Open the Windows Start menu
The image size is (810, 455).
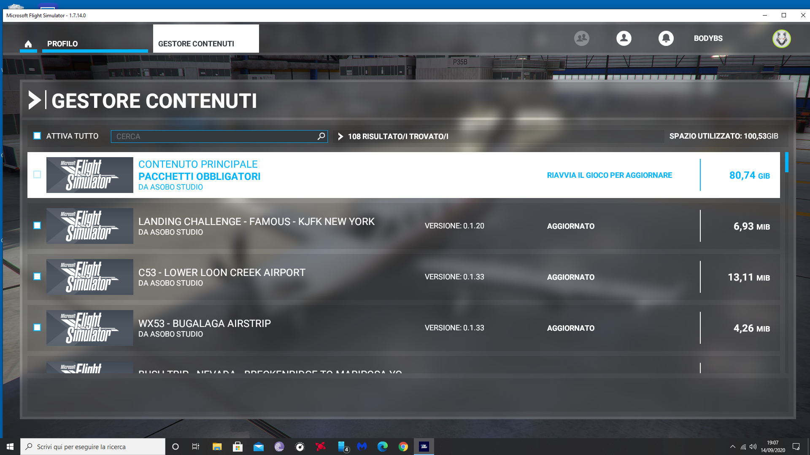10,447
